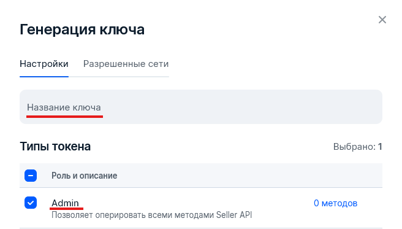
Task: Click the minus icon in the table header checkbox
Action: [31, 176]
